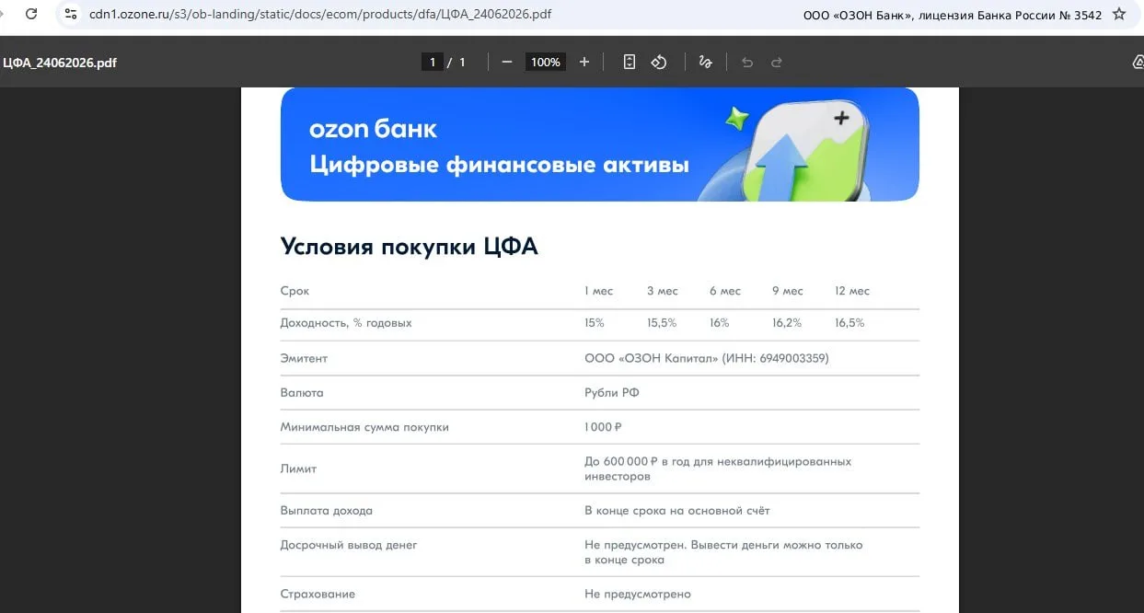Viewport: 1144px width, 613px height.
Task: Click the Страхование row label
Action: coord(318,594)
